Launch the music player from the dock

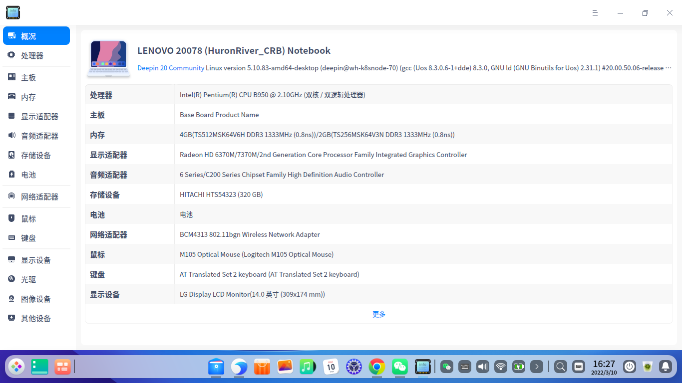tap(308, 367)
